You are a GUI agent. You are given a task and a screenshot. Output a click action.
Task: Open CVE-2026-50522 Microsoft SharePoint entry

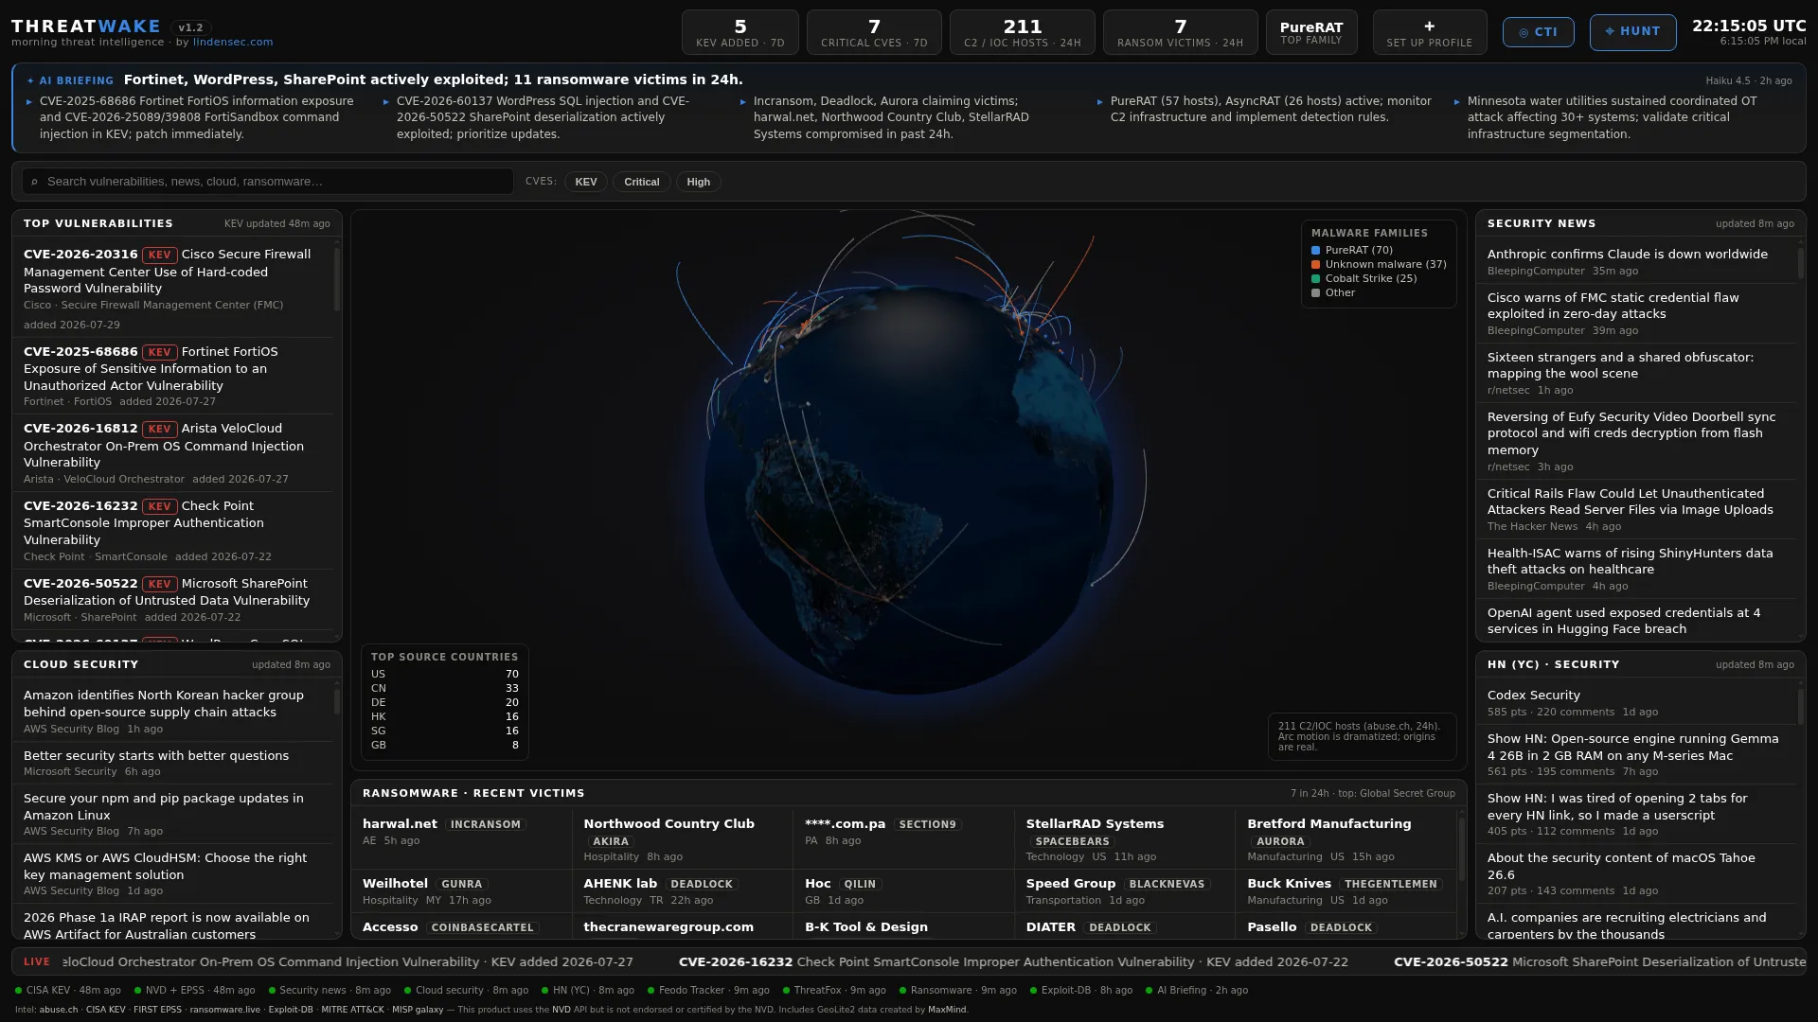point(173,600)
